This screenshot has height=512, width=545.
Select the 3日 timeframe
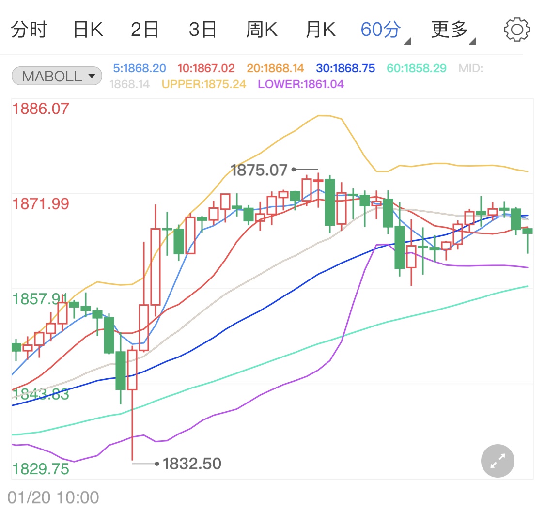pos(203,29)
